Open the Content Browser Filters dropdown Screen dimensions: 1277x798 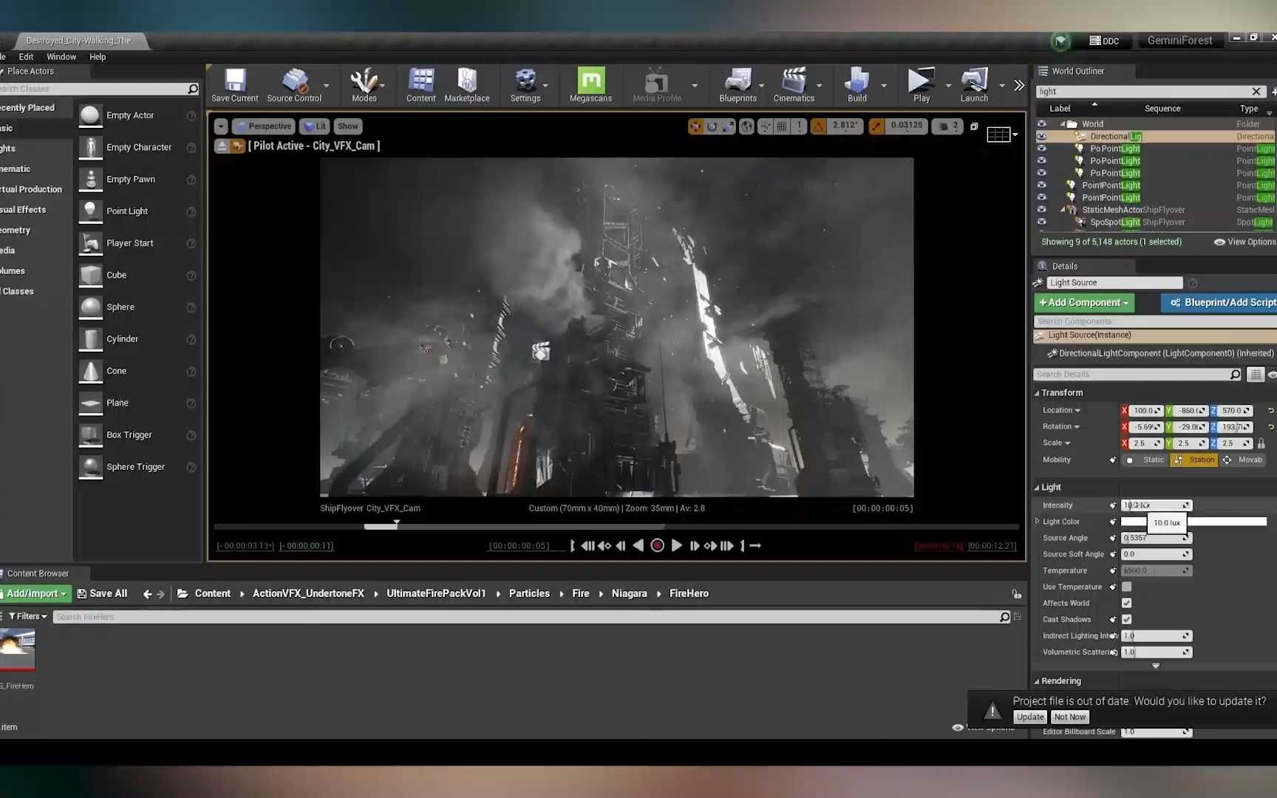(27, 616)
